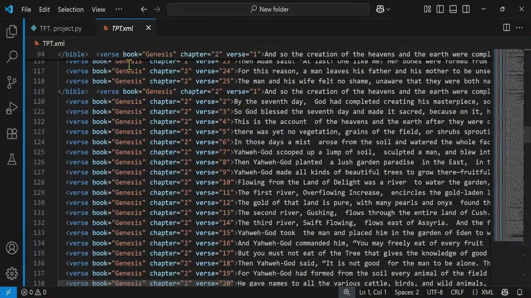Click "In those days a mist" text
The image size is (531, 298).
coord(272,142)
